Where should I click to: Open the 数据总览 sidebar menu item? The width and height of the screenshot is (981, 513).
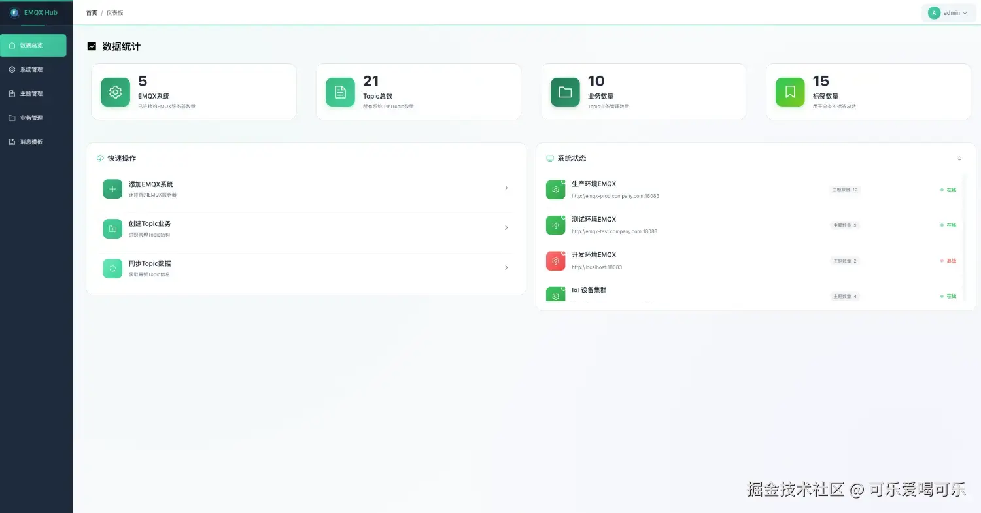tap(33, 46)
